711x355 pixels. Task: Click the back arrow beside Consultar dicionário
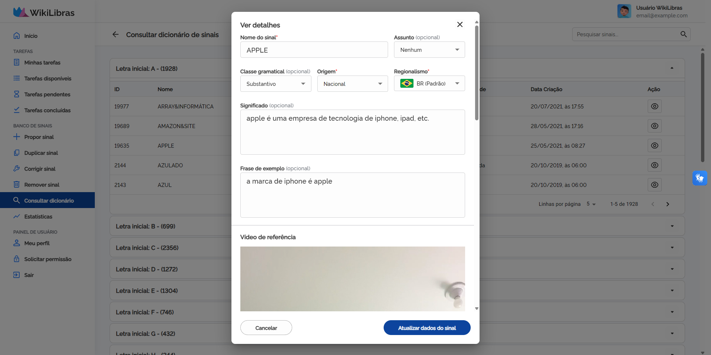point(116,34)
